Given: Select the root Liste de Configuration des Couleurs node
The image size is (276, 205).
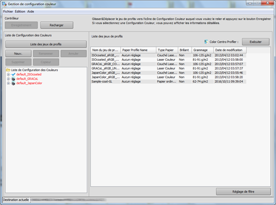Looking at the screenshot, I should click(34, 70).
